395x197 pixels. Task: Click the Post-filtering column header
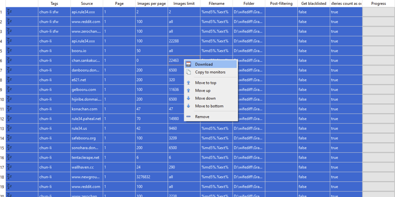coord(281,3)
